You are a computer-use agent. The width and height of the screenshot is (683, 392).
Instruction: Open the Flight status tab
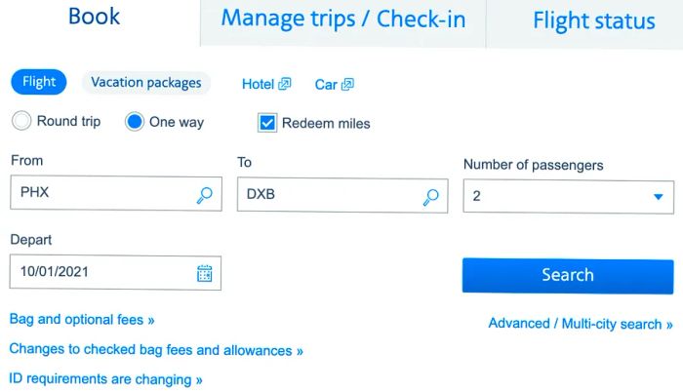point(593,20)
